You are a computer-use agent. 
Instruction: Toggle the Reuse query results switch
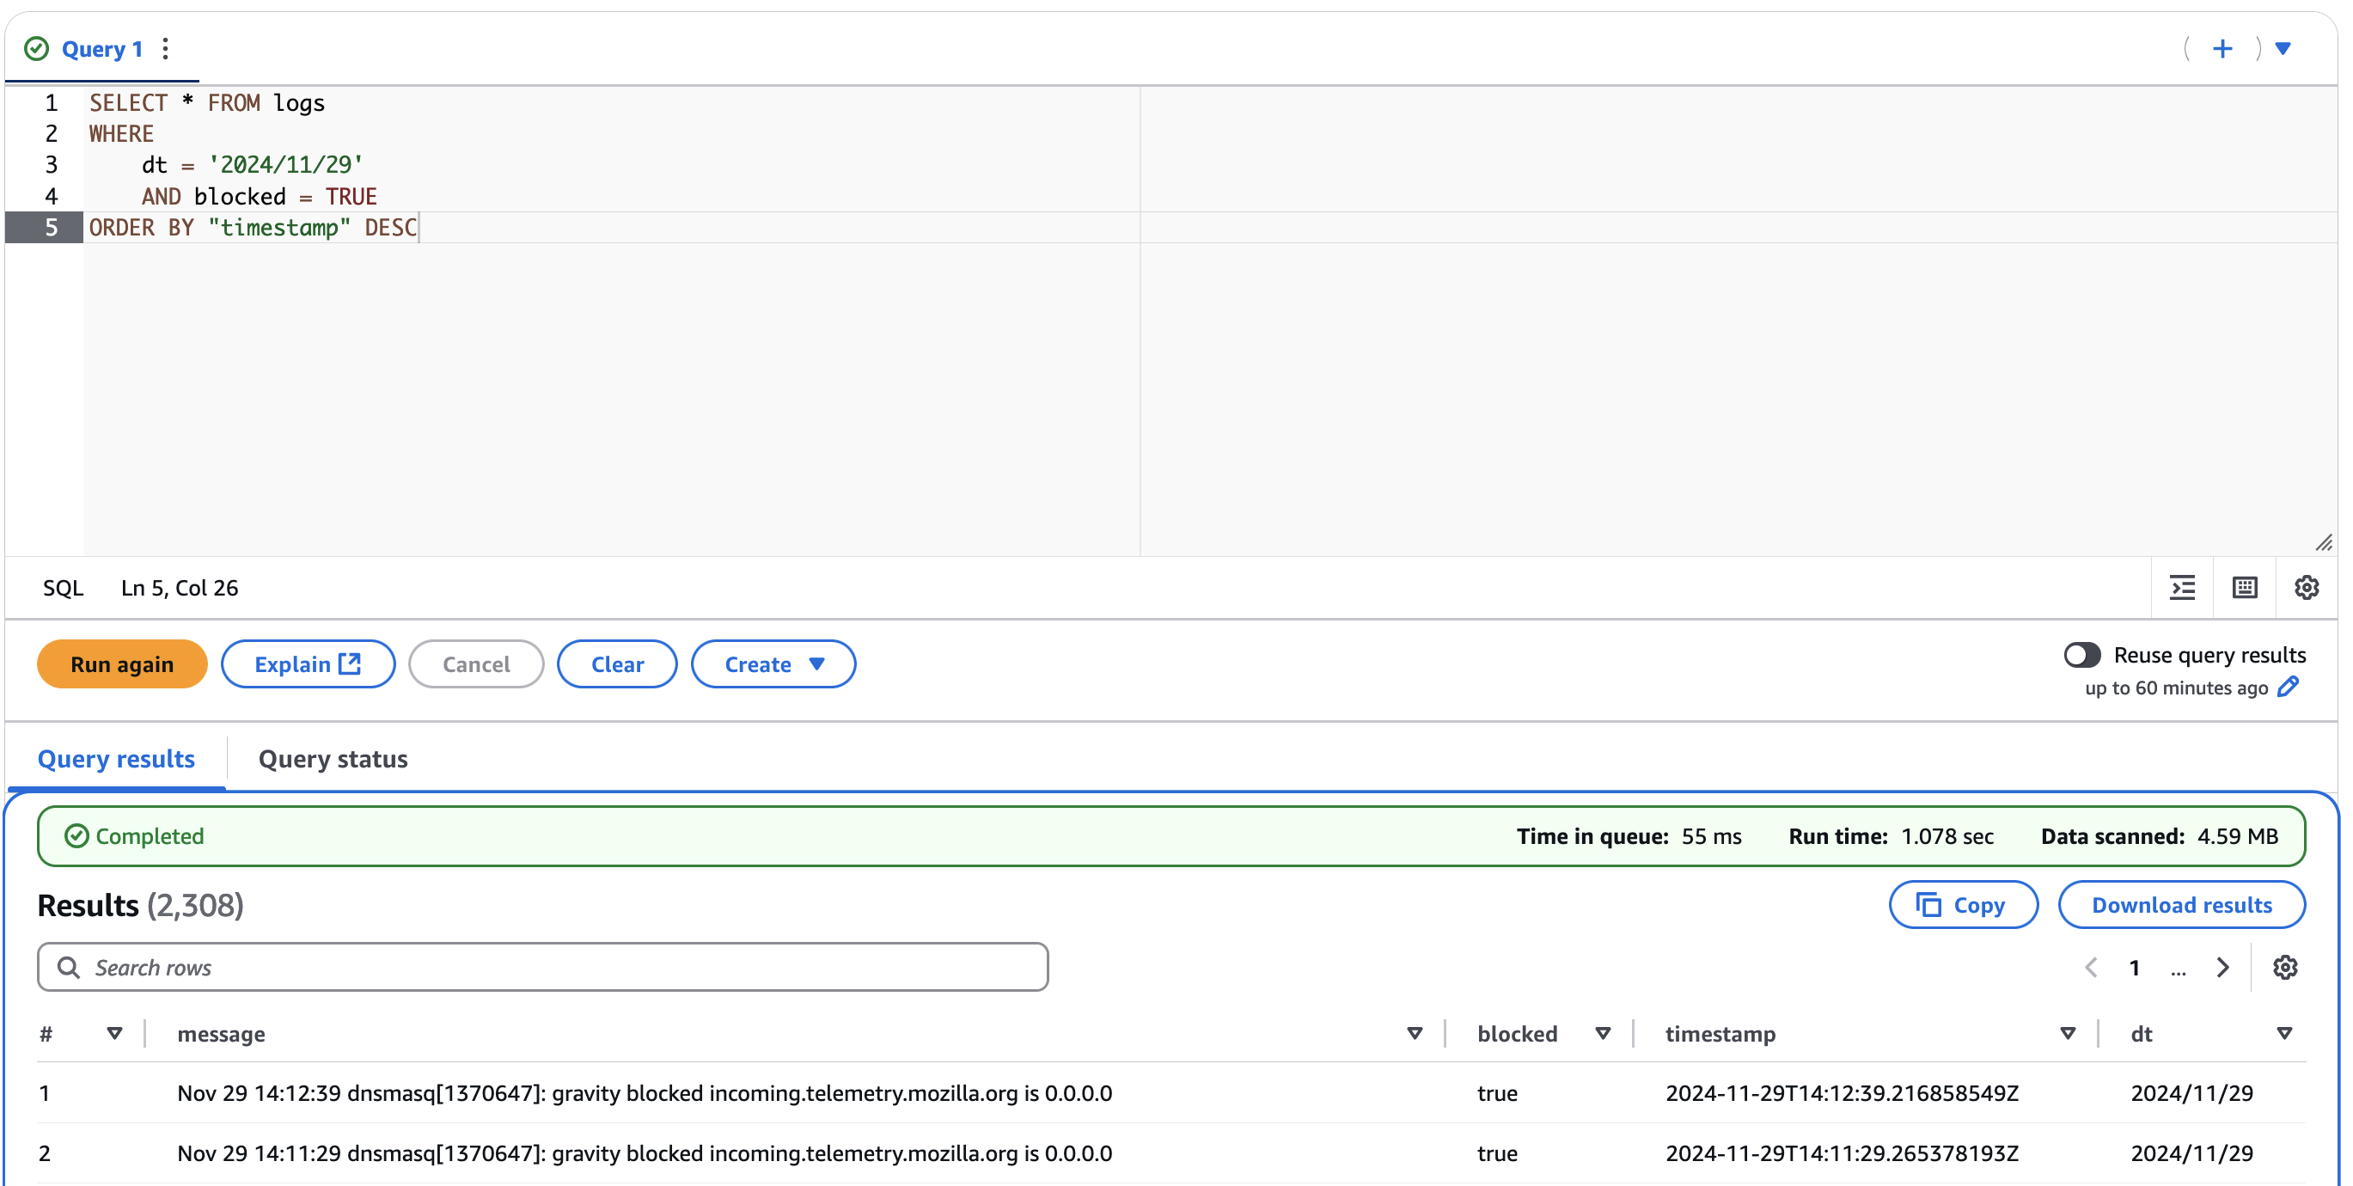(2084, 653)
